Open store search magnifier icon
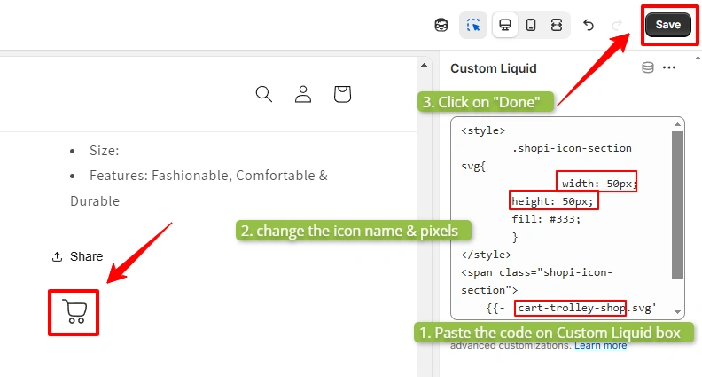 coord(264,94)
